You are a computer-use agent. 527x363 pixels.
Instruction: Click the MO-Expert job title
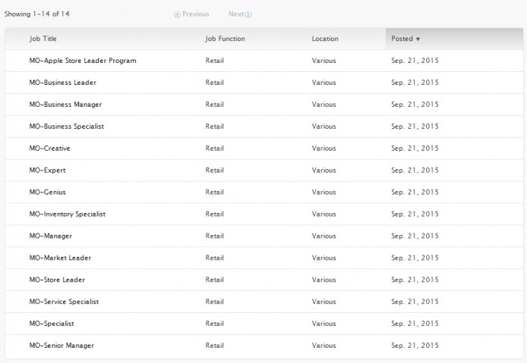tap(47, 171)
